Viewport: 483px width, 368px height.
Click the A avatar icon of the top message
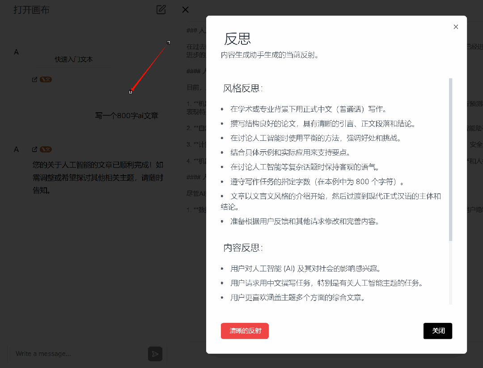point(16,52)
